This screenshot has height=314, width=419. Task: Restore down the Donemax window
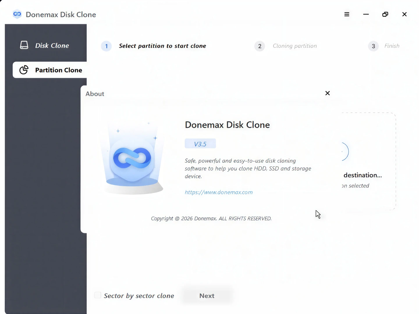385,14
